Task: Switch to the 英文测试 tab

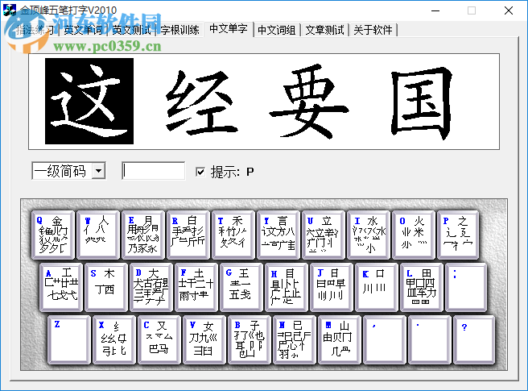Action: pos(132,30)
